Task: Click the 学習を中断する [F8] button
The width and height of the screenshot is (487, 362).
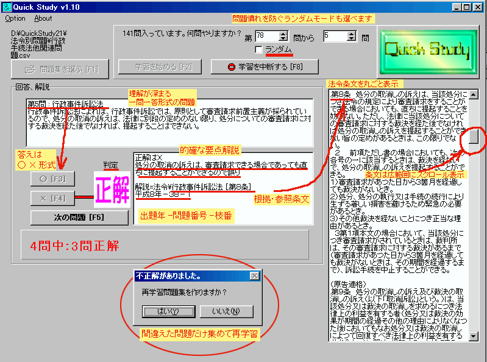Action: click(265, 67)
